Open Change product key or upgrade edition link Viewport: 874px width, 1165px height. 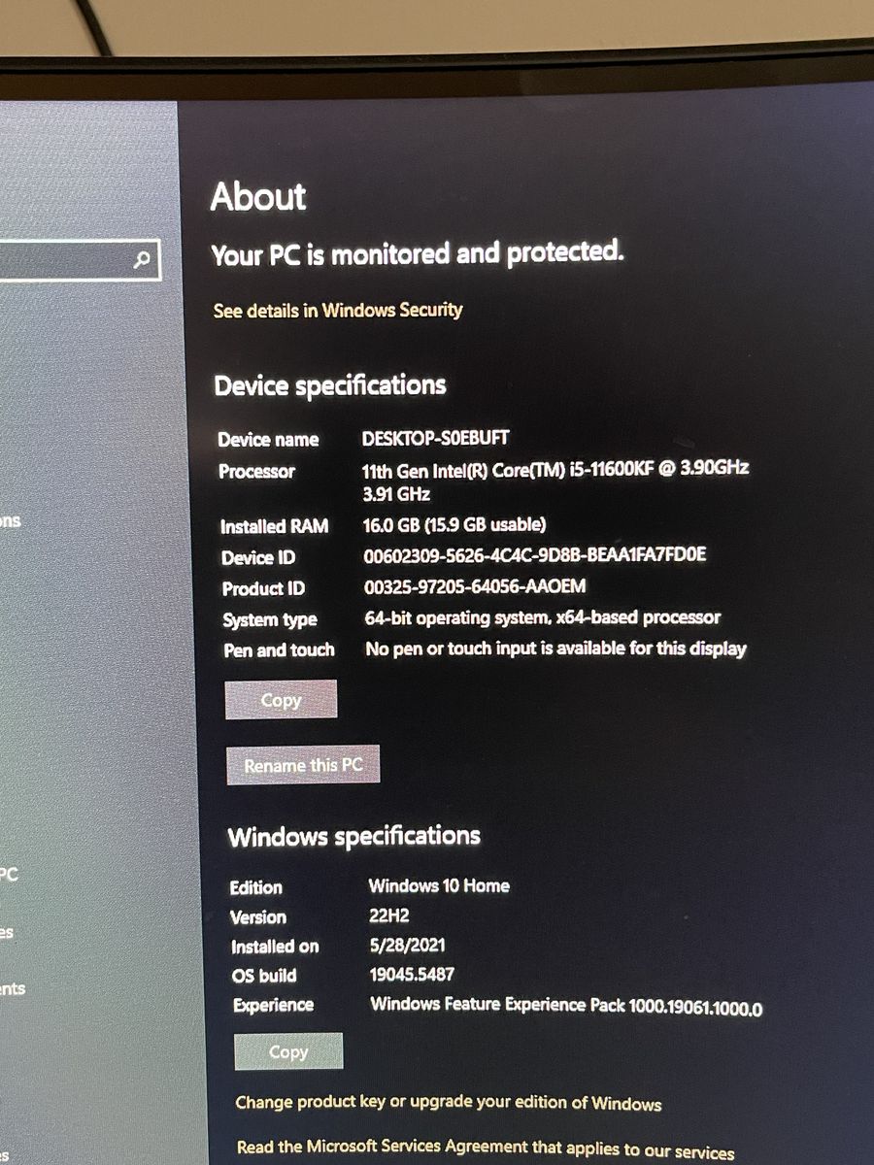pyautogui.click(x=448, y=1104)
